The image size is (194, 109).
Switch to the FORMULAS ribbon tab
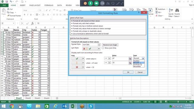(x=49, y=5)
